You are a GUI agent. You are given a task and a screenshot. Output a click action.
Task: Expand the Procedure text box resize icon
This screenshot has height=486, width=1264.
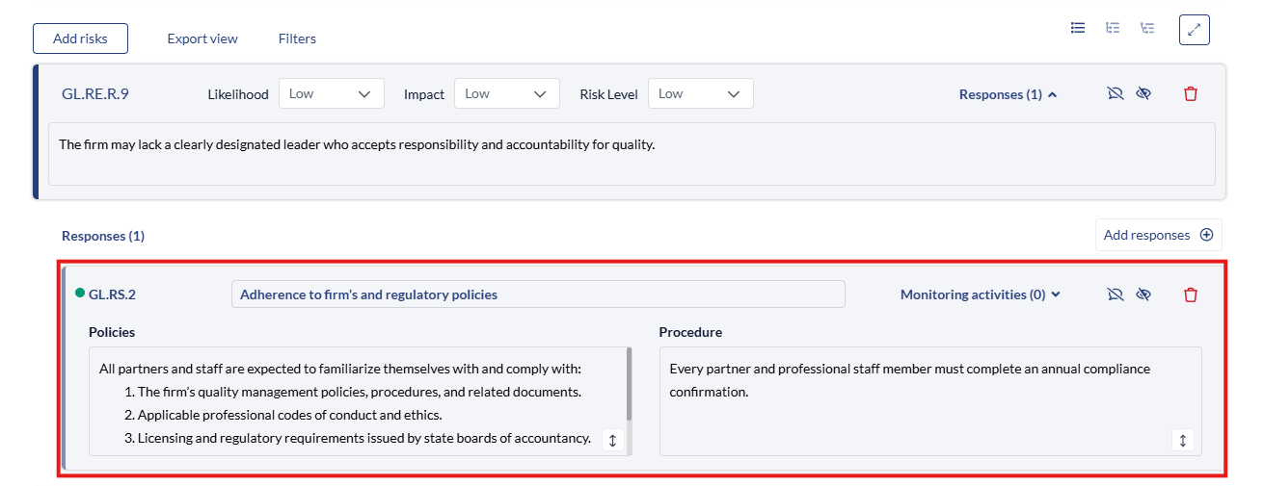click(x=1182, y=440)
